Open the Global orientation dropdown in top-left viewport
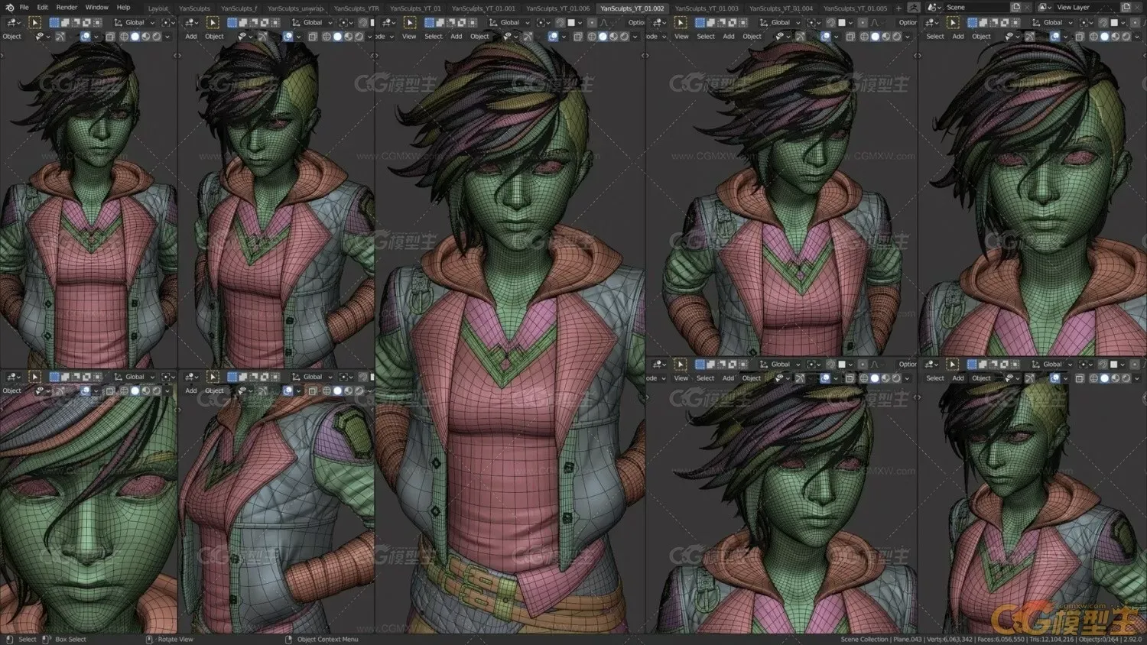 point(135,23)
